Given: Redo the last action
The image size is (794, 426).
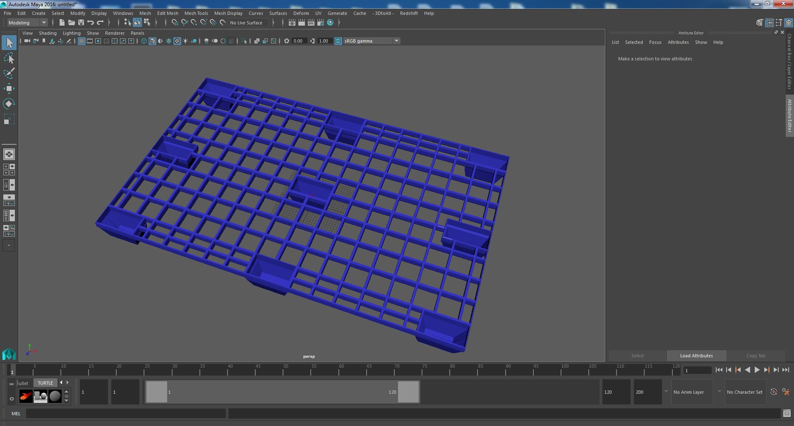Looking at the screenshot, I should pyautogui.click(x=100, y=23).
